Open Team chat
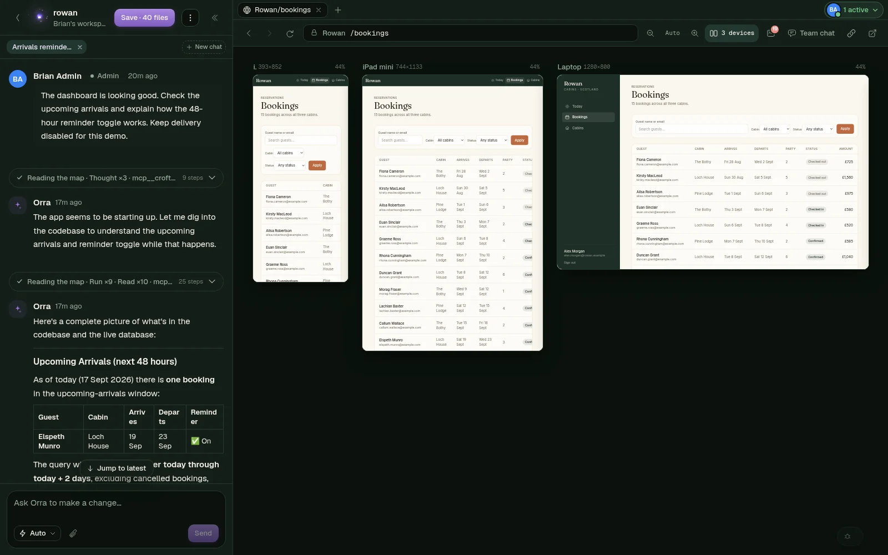 (811, 33)
